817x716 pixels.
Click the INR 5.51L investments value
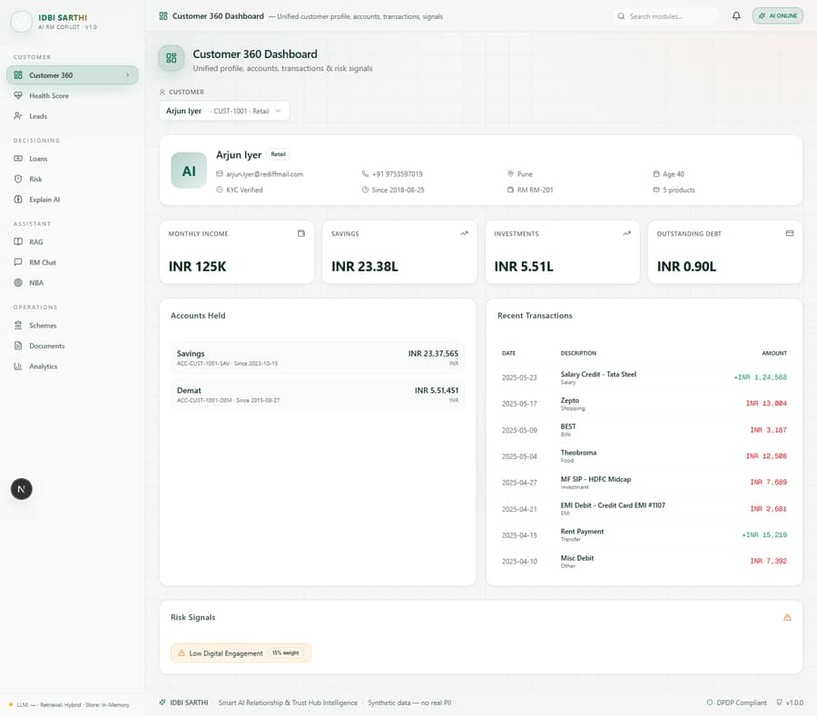pyautogui.click(x=524, y=267)
